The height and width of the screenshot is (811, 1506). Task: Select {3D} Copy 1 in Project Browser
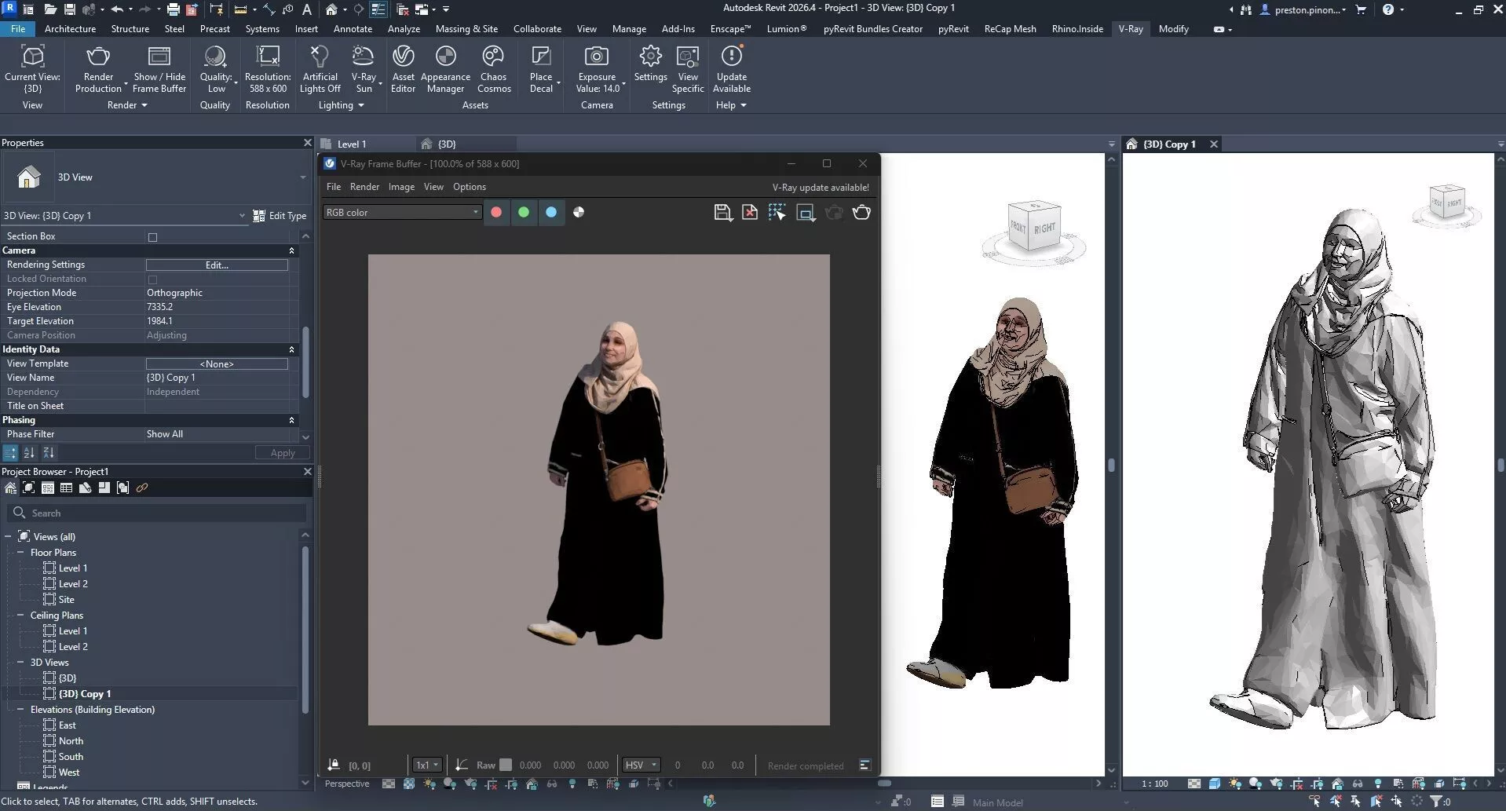click(85, 694)
